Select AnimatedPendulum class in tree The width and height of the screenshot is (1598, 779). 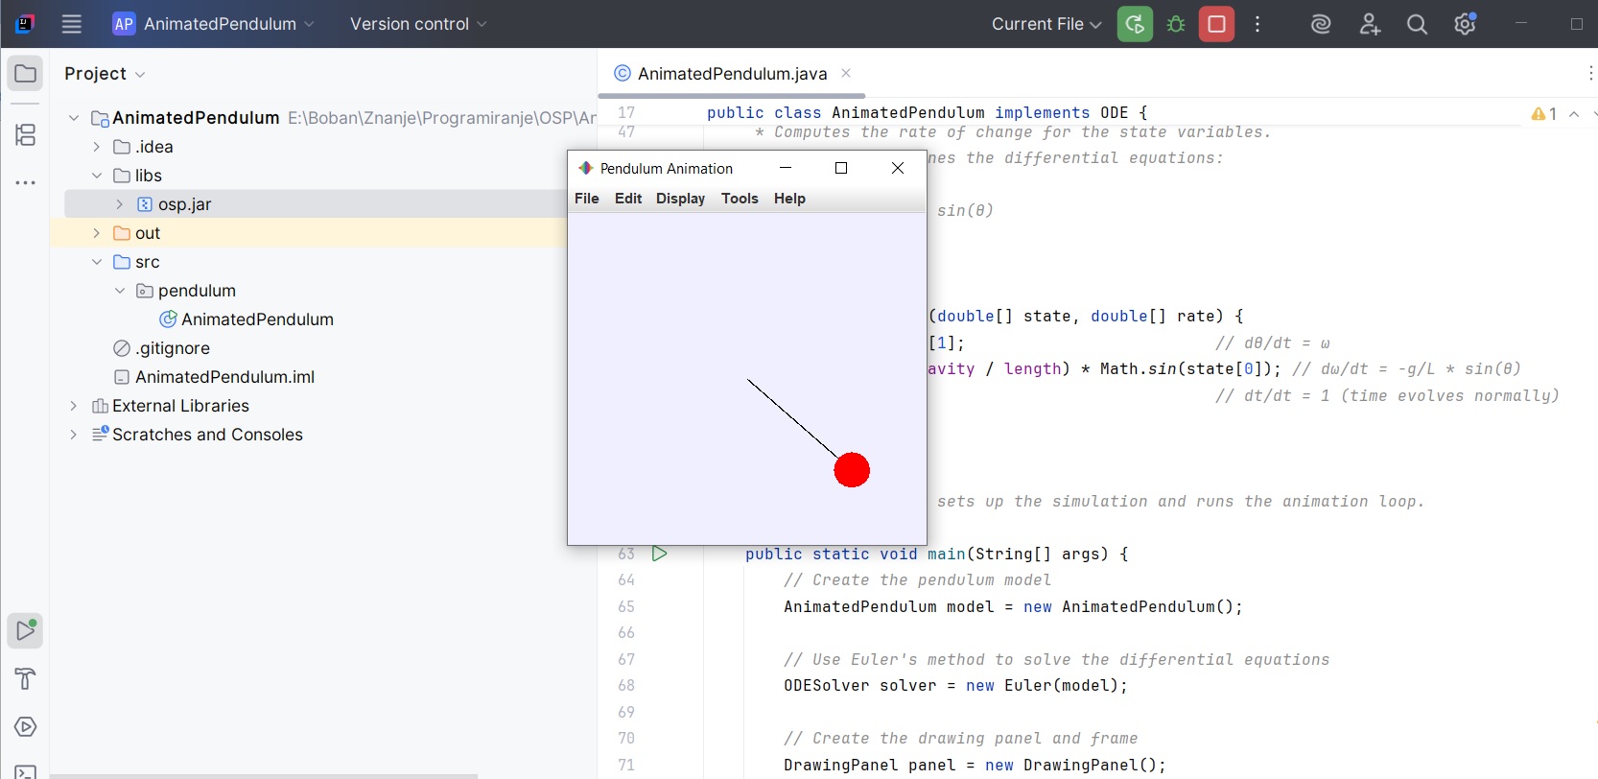point(247,319)
